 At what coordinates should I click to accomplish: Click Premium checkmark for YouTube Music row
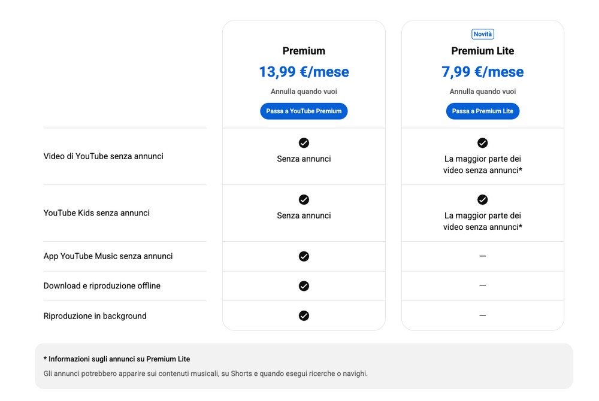pyautogui.click(x=304, y=256)
